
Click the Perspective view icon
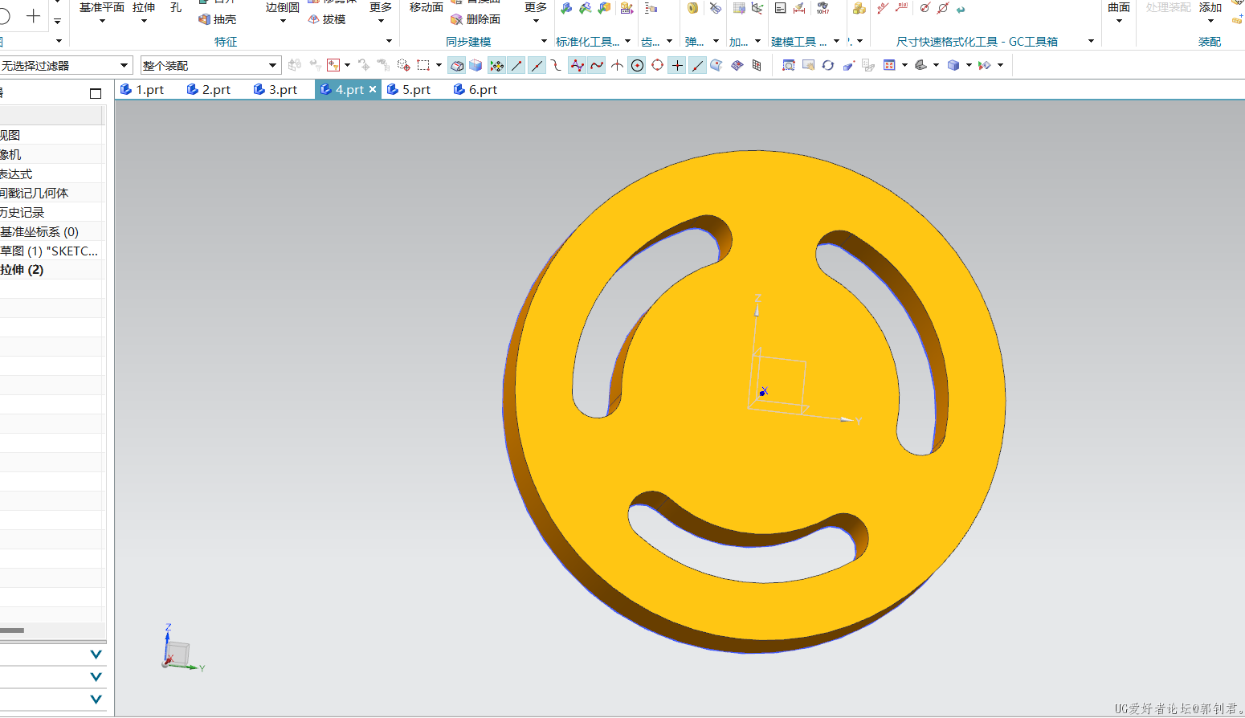click(848, 65)
